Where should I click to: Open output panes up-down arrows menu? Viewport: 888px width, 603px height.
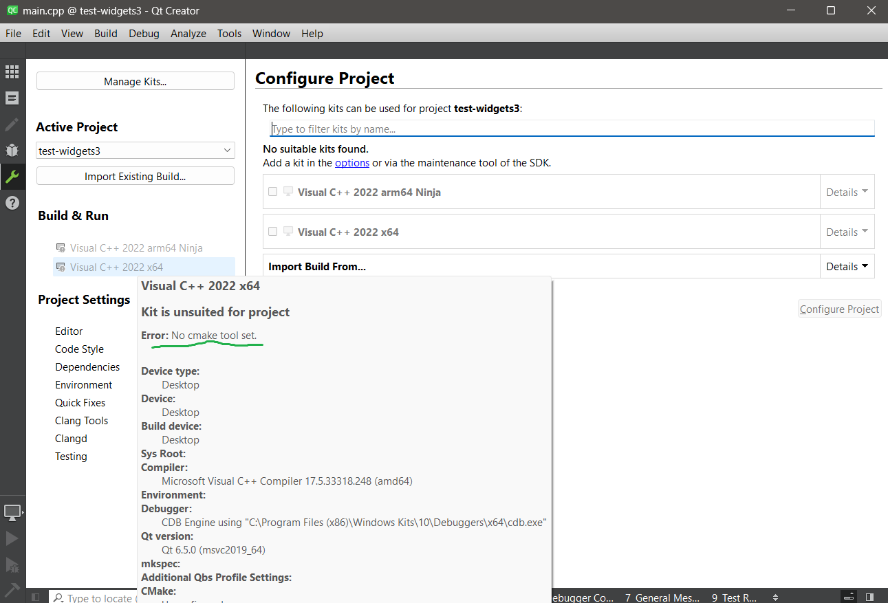click(775, 597)
